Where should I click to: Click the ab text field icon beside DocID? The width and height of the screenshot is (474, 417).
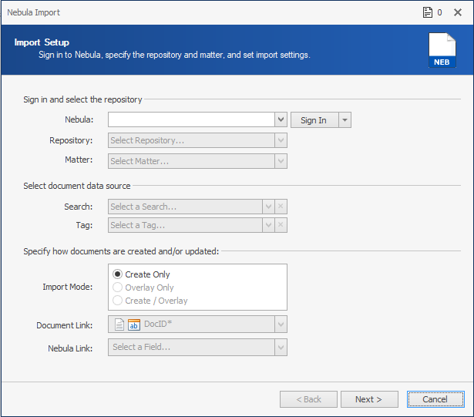coord(134,325)
